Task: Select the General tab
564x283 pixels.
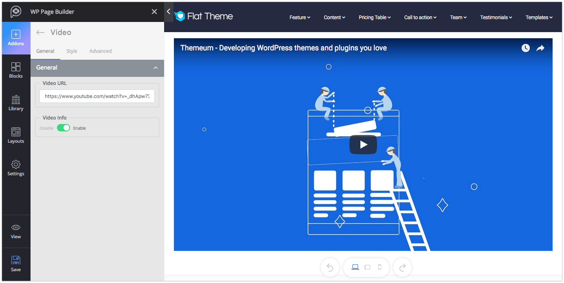Action: tap(45, 51)
